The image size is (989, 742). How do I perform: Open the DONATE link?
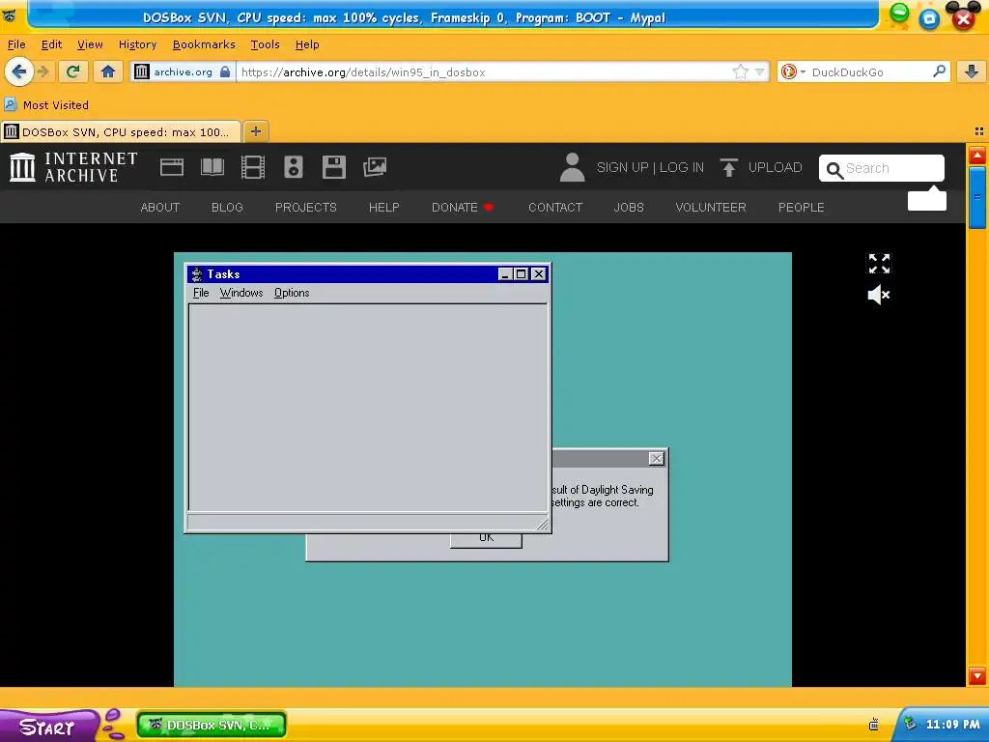click(x=462, y=207)
